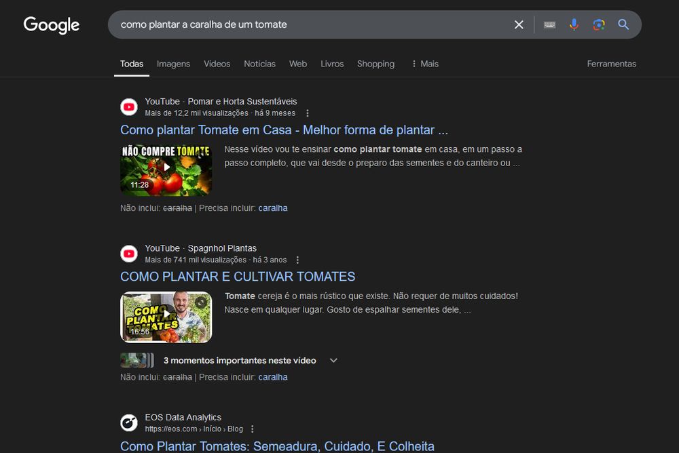Click 3 momentos importantes neste vídeo text
This screenshot has height=453, width=679.
click(x=240, y=360)
